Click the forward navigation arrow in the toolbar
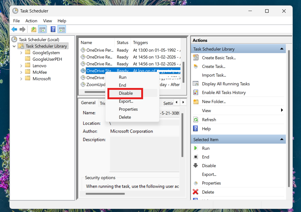This screenshot has width=301, height=212. pos(23,29)
